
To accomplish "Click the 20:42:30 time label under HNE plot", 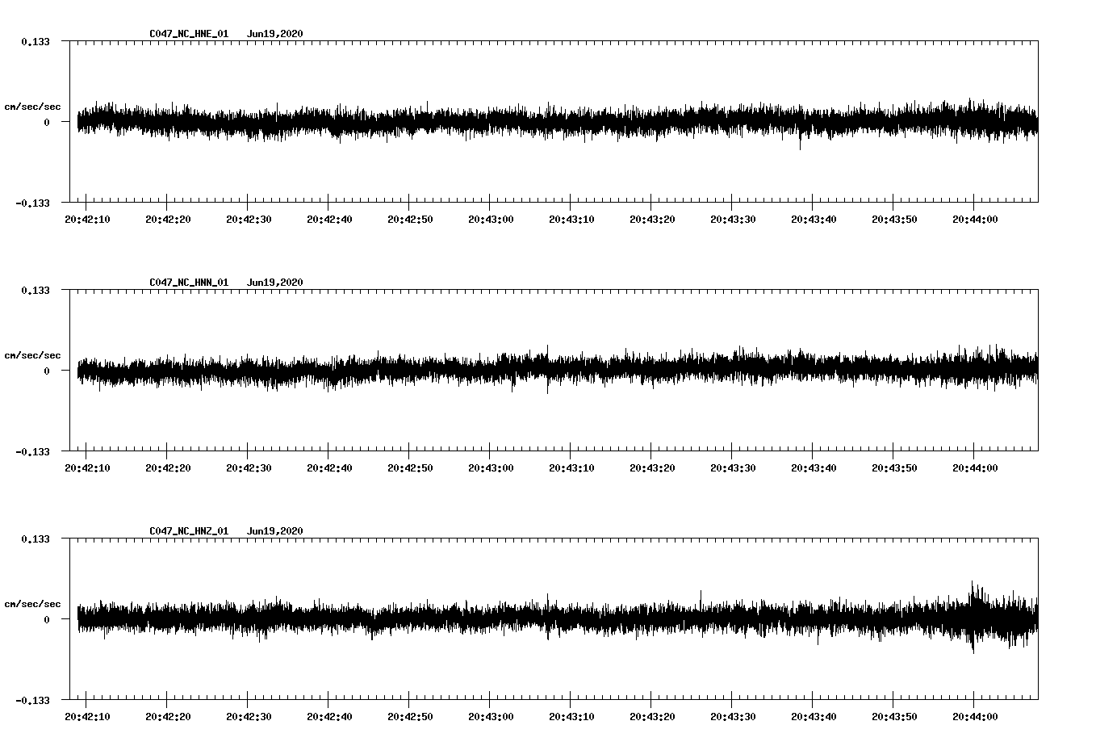I will pos(249,220).
